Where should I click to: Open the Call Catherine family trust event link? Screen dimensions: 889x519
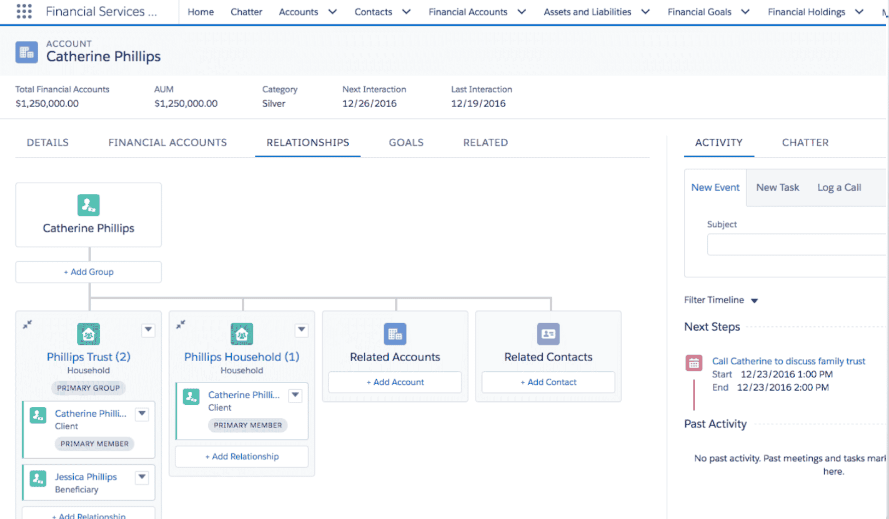coord(788,361)
